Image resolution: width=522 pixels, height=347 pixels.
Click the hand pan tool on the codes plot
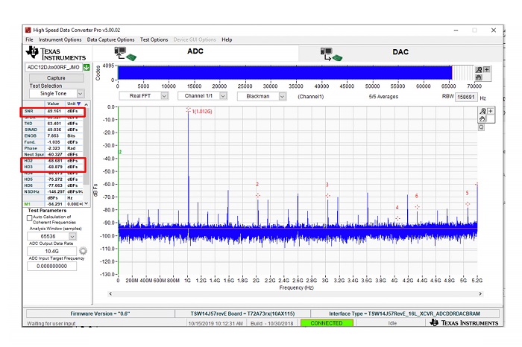pyautogui.click(x=479, y=77)
